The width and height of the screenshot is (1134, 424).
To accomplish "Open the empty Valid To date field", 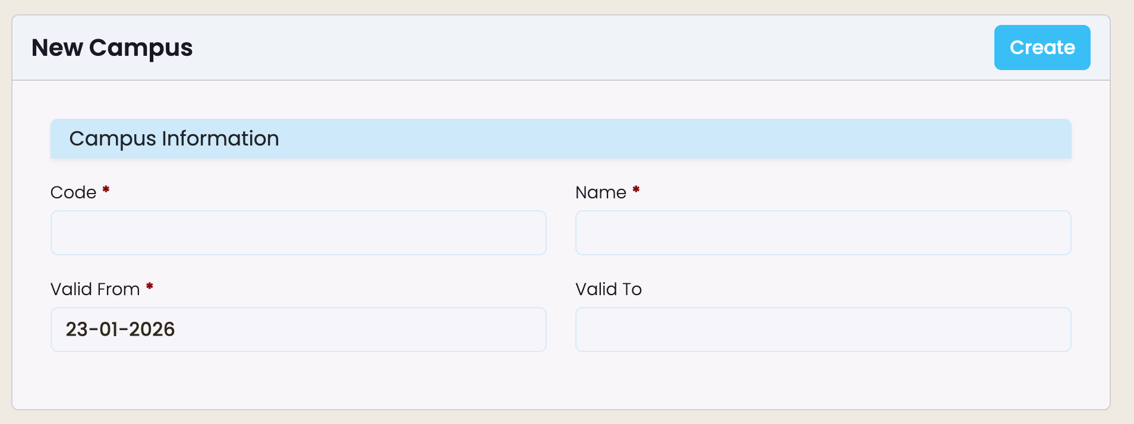I will click(x=823, y=330).
